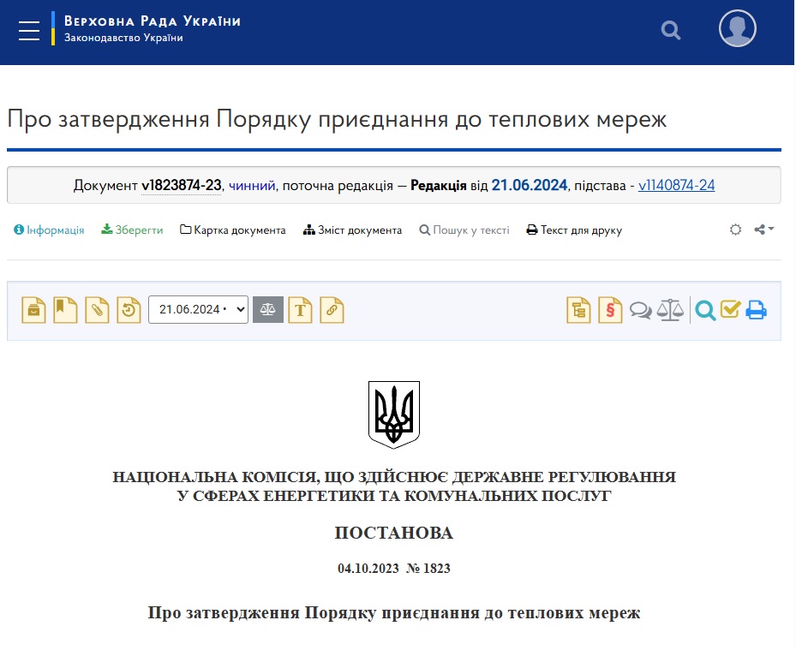The width and height of the screenshot is (796, 650).
Task: Click the search magnifier in header
Action: click(671, 31)
